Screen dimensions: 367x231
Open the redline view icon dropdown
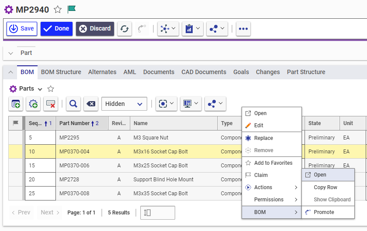pos(166,104)
